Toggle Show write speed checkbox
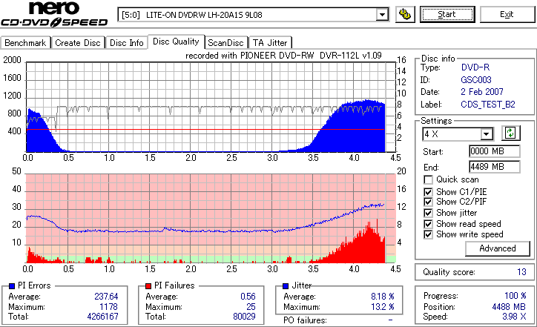 pyautogui.click(x=428, y=234)
